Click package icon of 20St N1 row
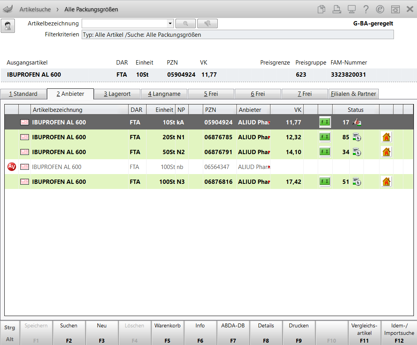 [25, 137]
